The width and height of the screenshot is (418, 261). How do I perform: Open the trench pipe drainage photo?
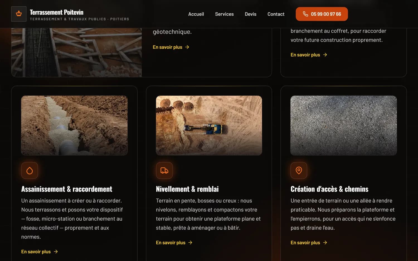(x=74, y=125)
